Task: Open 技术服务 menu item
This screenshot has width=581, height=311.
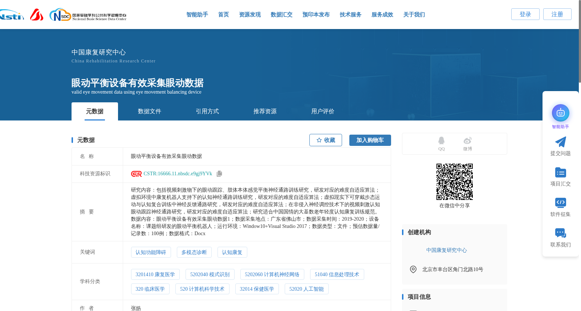Action: 350,15
